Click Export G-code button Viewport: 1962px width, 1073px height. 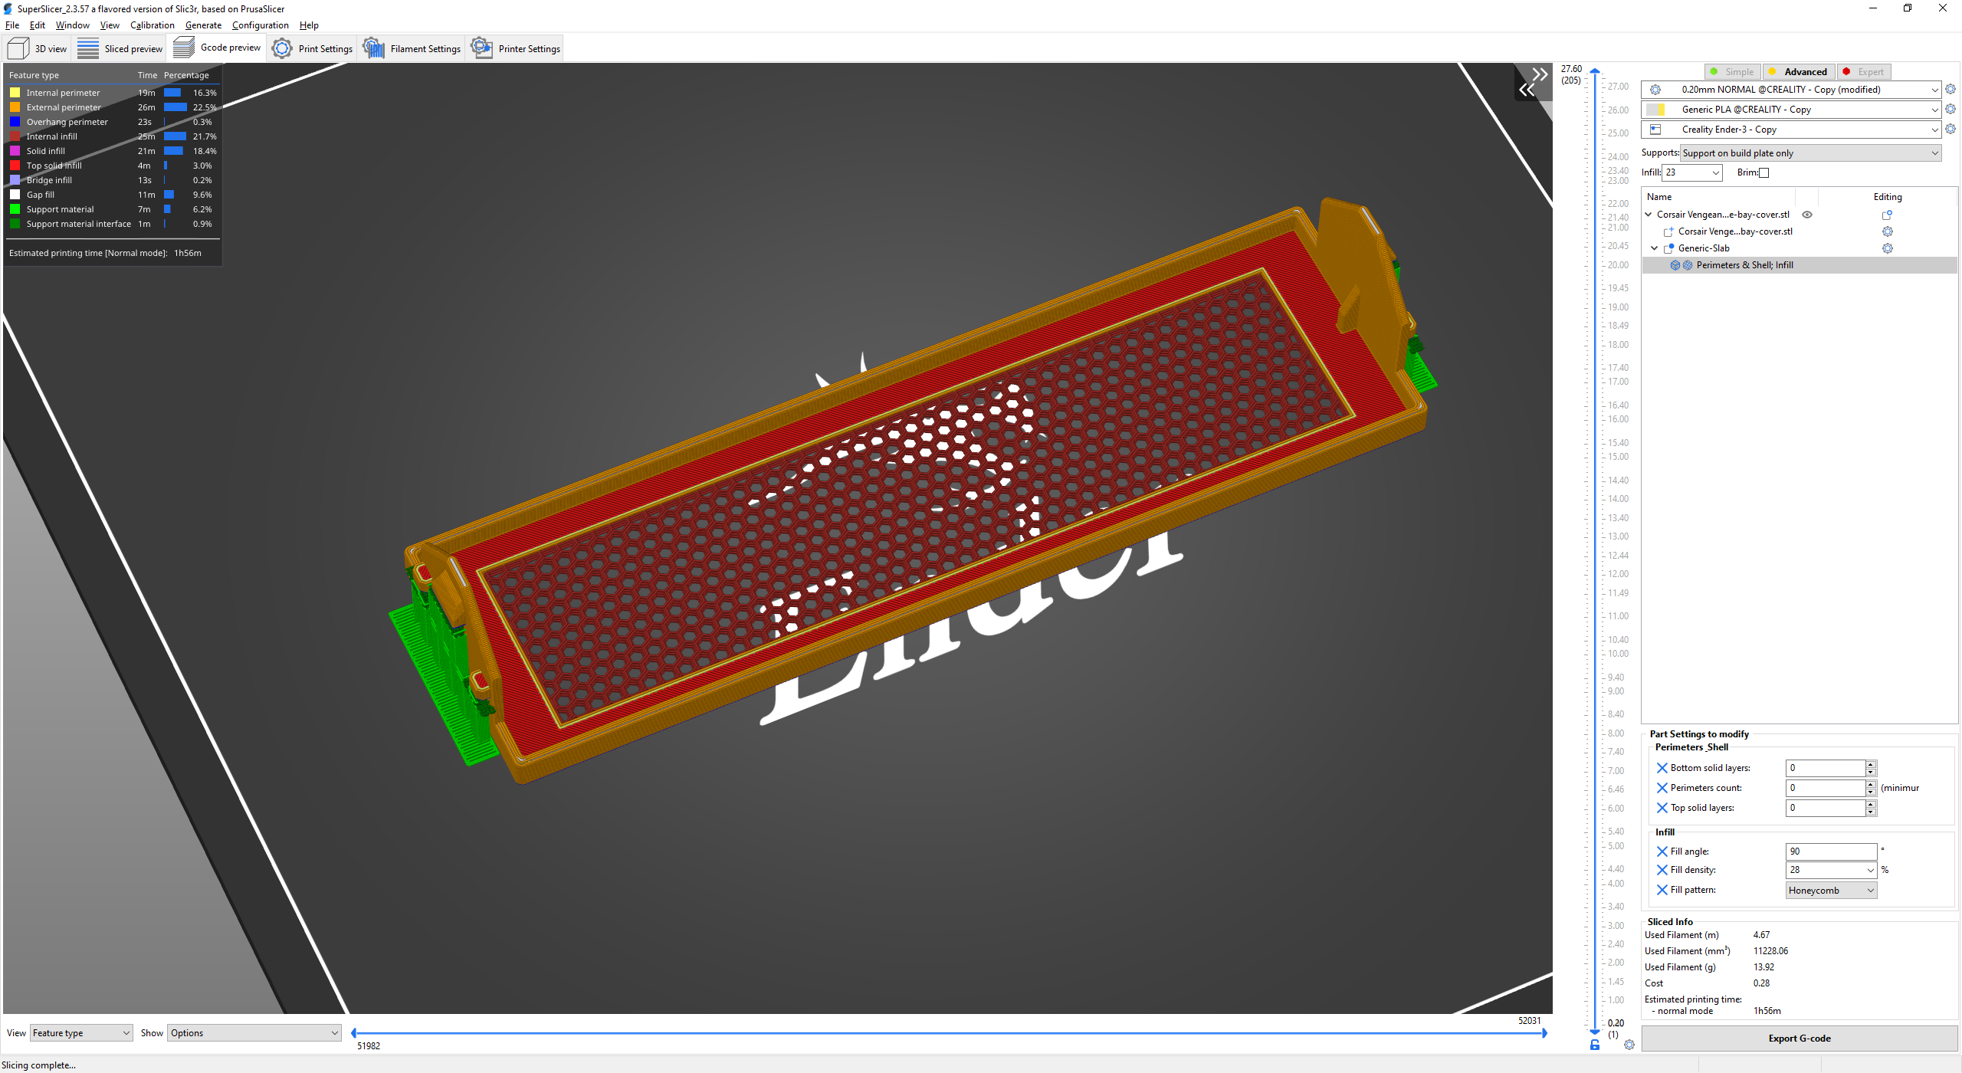(x=1799, y=1039)
